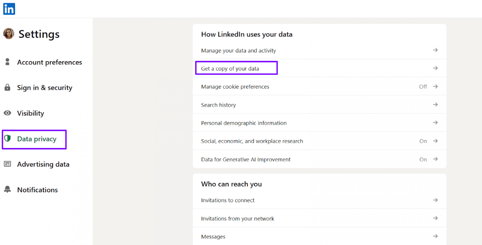The height and width of the screenshot is (245, 482).
Task: Toggle Manage cookie preferences off setting
Action: pyautogui.click(x=423, y=86)
